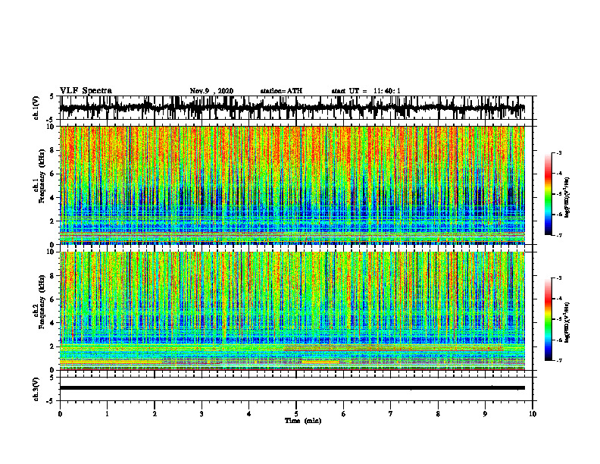Click the "VLF Spectra" plot title
Viewport: 600px width, 464px height.
[86, 90]
